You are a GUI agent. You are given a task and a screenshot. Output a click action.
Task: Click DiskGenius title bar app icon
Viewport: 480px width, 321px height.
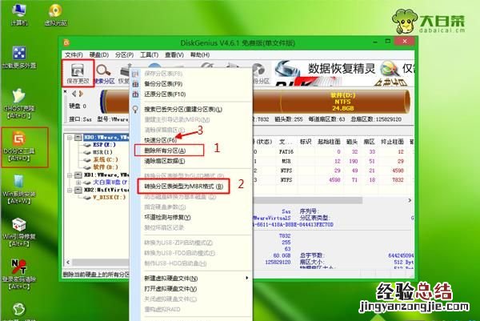pos(66,42)
